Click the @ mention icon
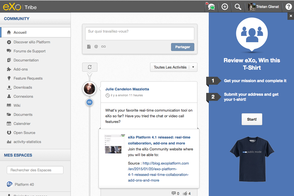294x196 pixels. click(x=96, y=46)
